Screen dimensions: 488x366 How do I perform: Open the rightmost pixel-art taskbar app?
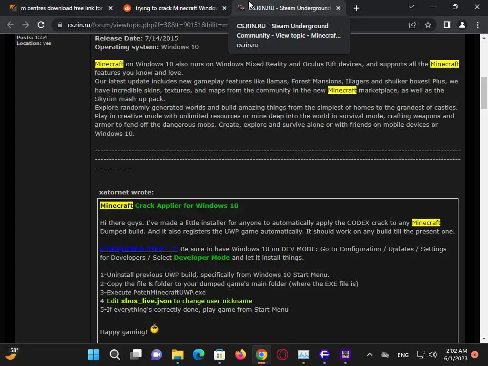click(x=346, y=355)
